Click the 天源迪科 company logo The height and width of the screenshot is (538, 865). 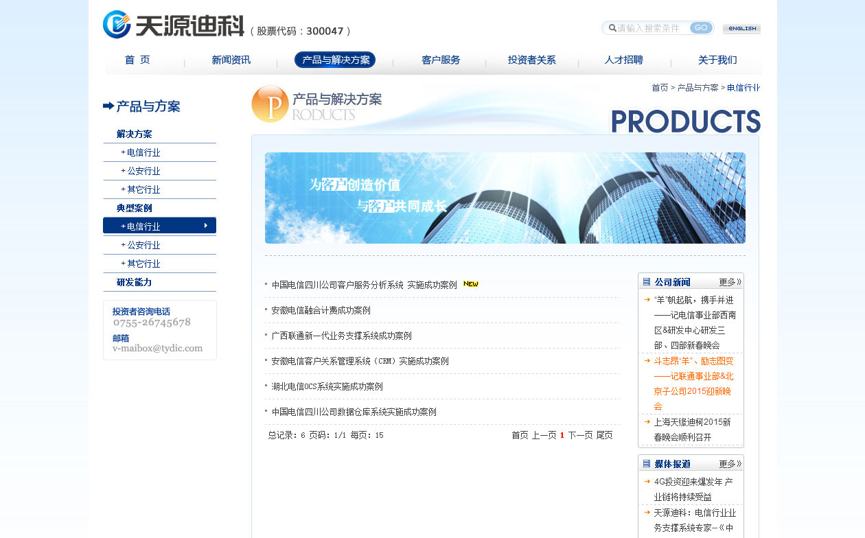tap(174, 25)
